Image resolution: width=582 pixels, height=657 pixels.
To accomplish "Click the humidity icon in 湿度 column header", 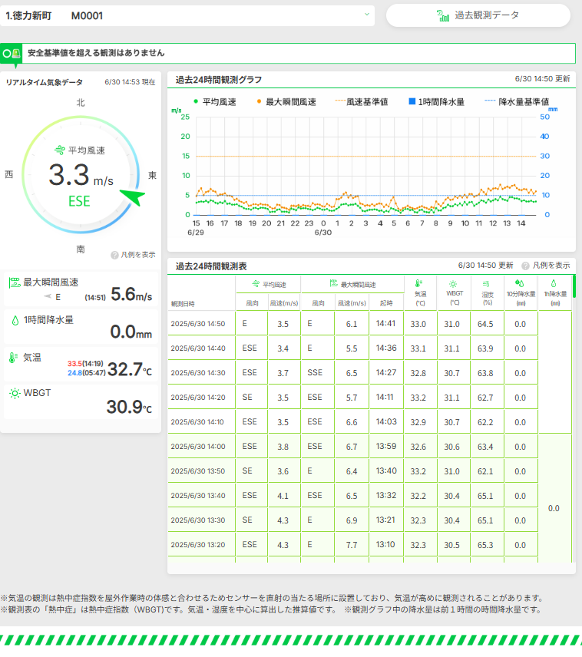I will pos(486,284).
